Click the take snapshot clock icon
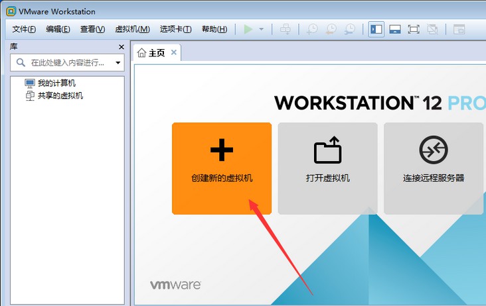 (x=311, y=29)
